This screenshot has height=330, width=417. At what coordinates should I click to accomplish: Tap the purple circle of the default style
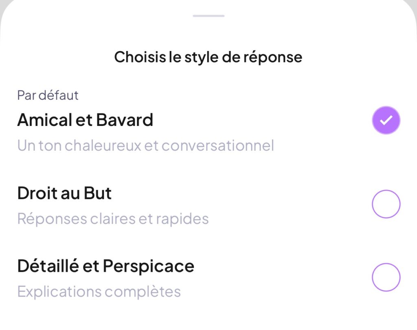coord(386,120)
